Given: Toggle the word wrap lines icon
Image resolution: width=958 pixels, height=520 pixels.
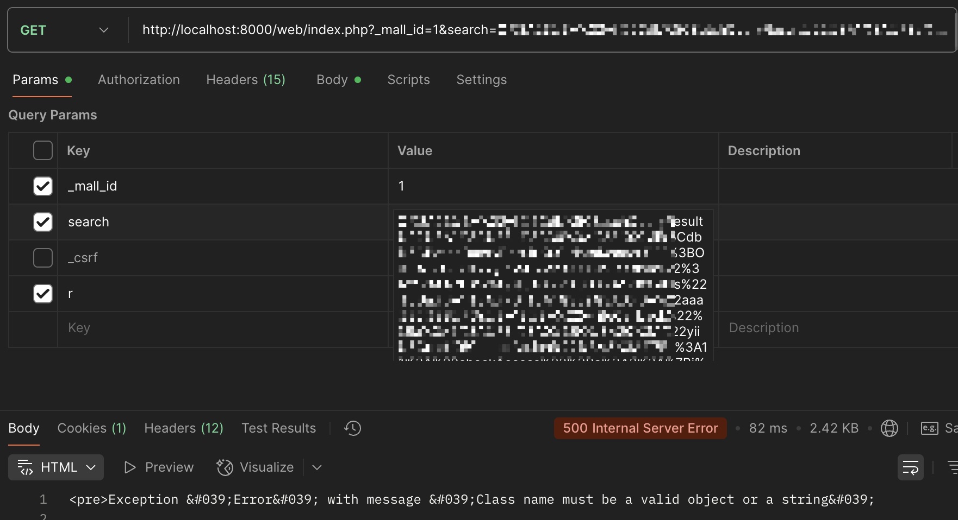Looking at the screenshot, I should click(910, 467).
